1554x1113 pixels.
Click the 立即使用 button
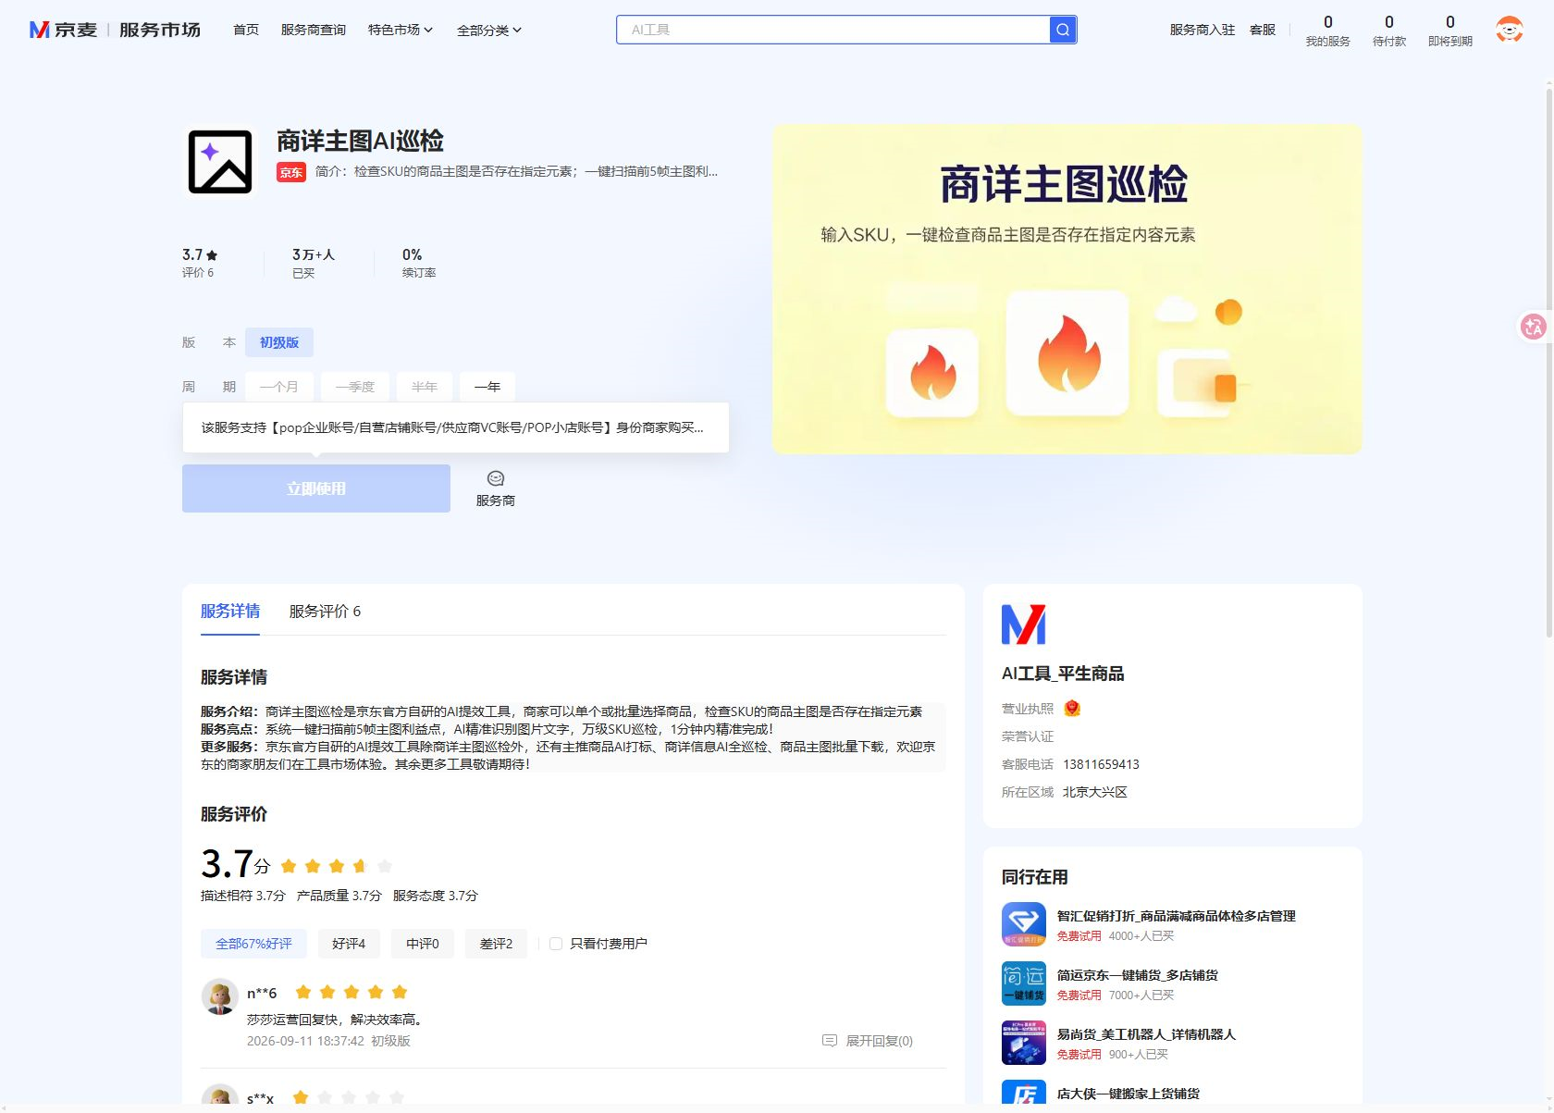[316, 488]
